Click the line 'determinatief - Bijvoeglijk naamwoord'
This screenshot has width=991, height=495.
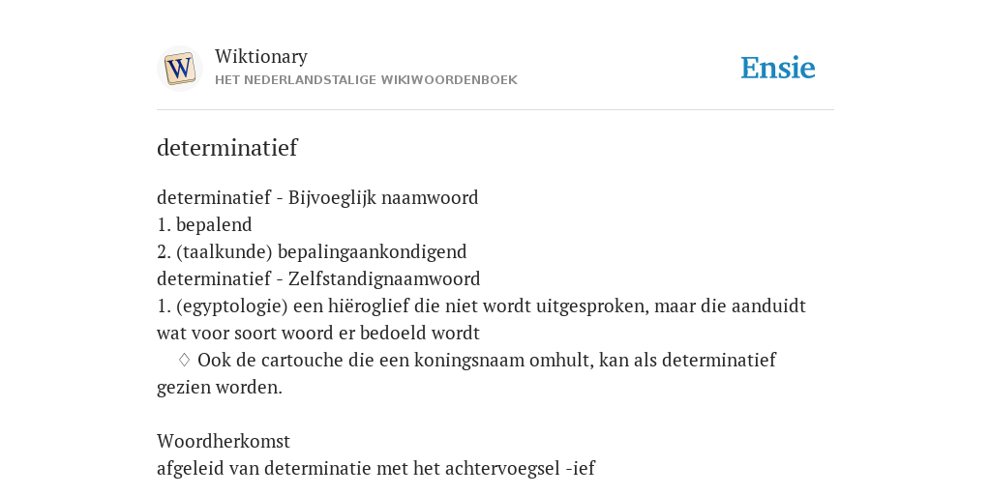317,197
